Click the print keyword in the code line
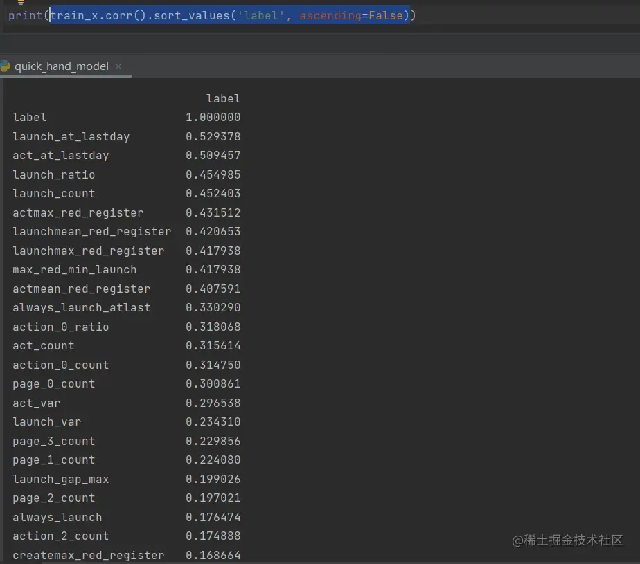This screenshot has height=564, width=640. (x=26, y=15)
